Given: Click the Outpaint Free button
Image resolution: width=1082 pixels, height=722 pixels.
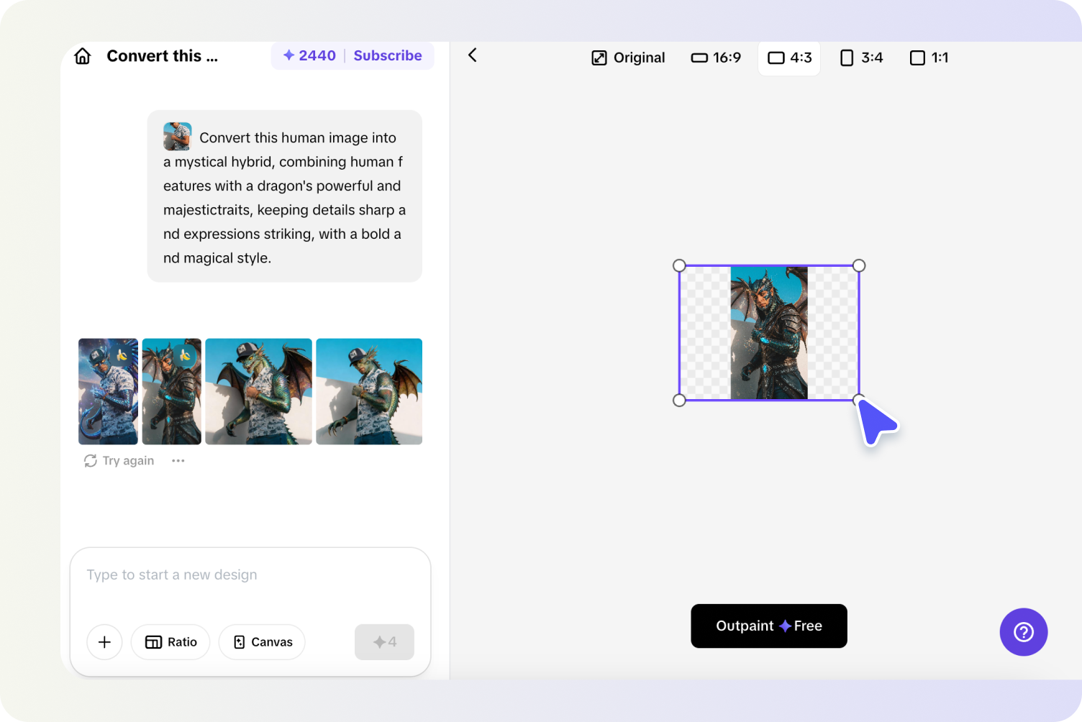Looking at the screenshot, I should coord(768,626).
